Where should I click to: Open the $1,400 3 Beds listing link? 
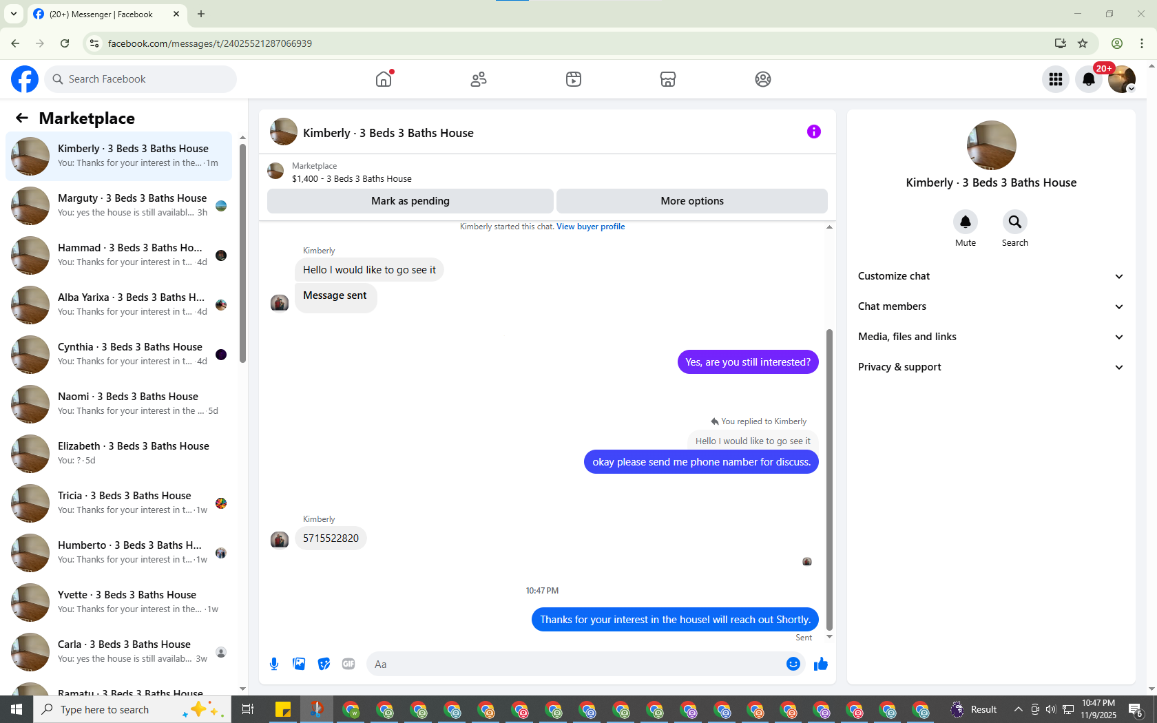tap(352, 178)
